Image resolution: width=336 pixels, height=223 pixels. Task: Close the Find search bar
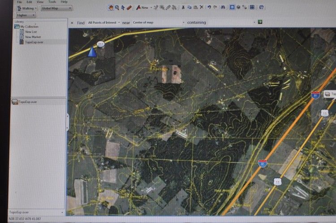72,22
